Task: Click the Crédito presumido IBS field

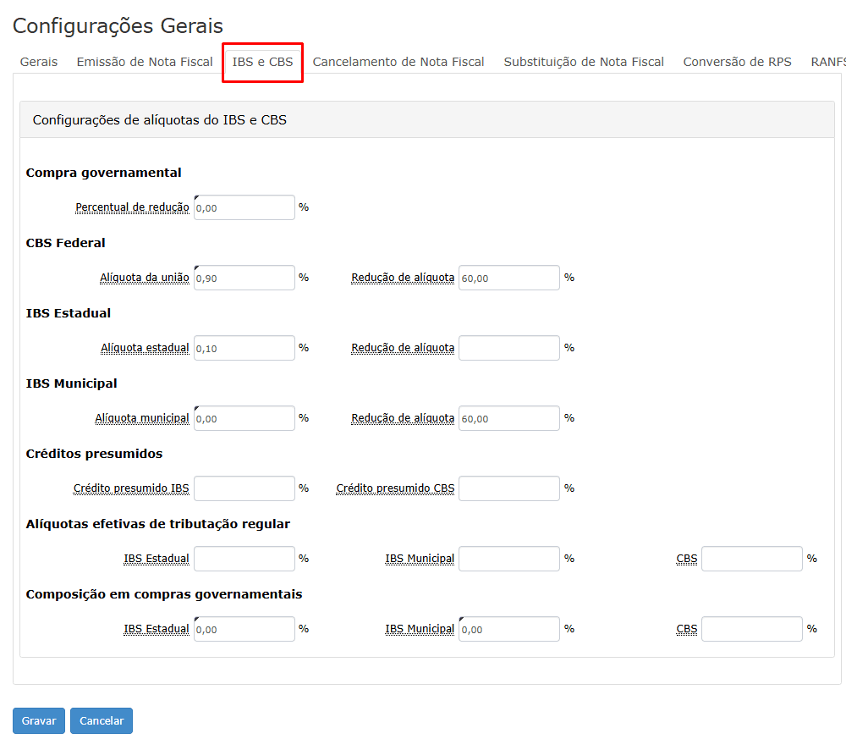Action: [244, 488]
